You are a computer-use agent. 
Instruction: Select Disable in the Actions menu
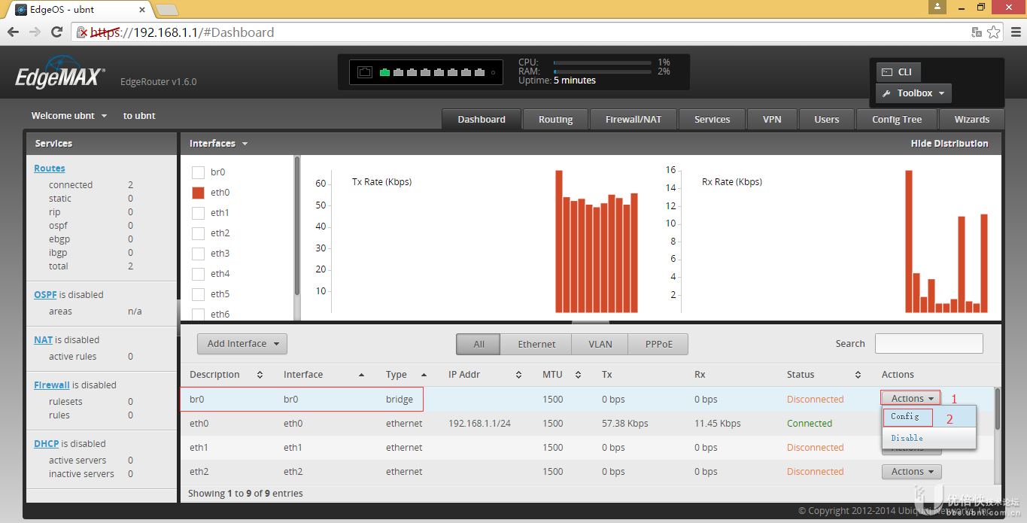point(929,438)
